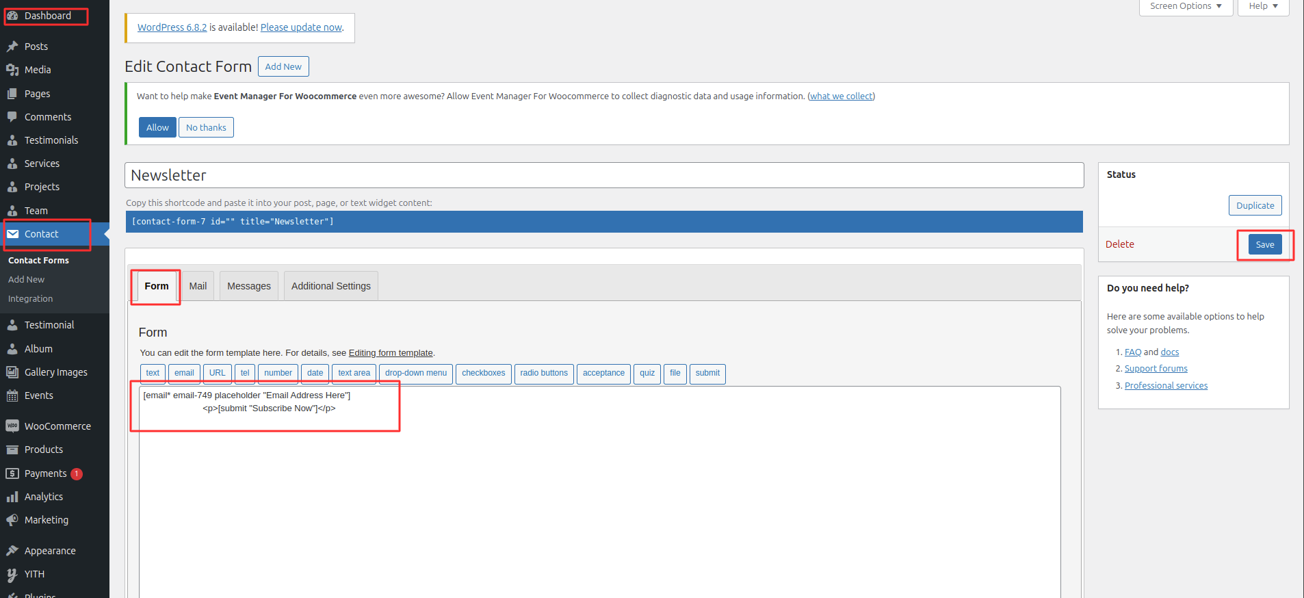Click the Album person icon

12,349
